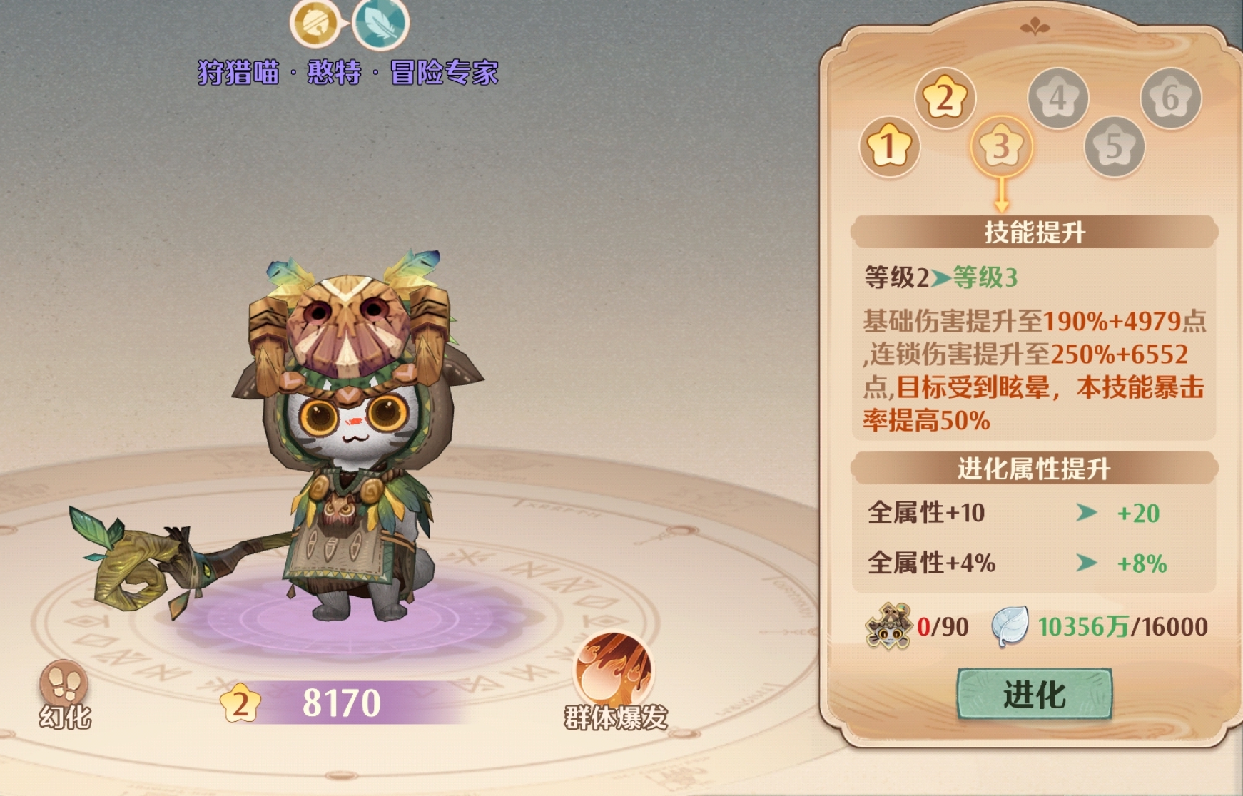Screen dimensions: 1243x796
Task: Select evolution star stage 3
Action: [1001, 147]
